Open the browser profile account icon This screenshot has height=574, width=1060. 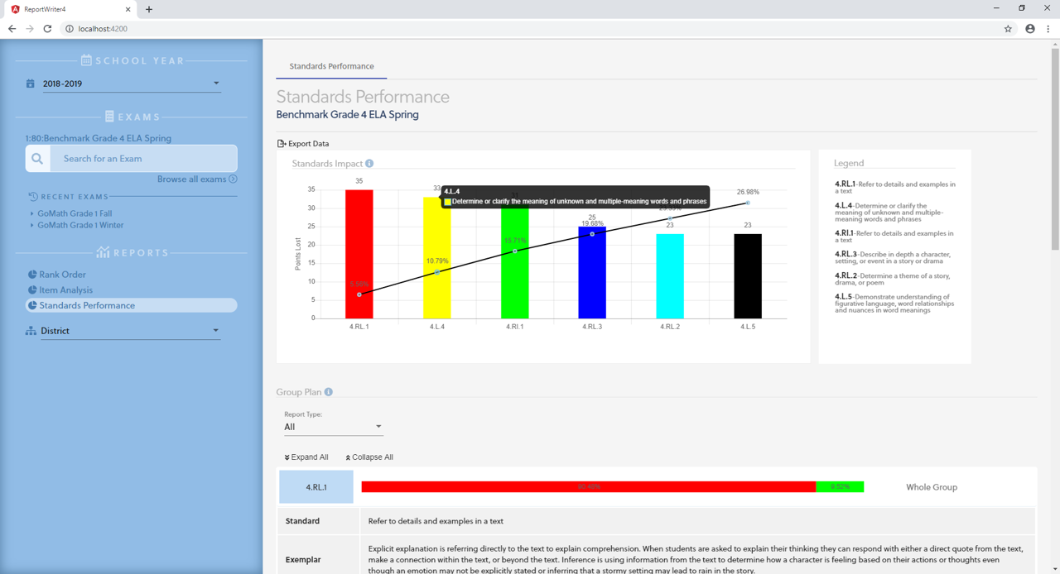click(x=1030, y=29)
